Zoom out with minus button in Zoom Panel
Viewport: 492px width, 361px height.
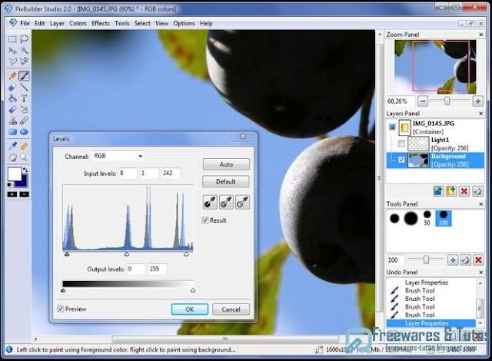[423, 101]
